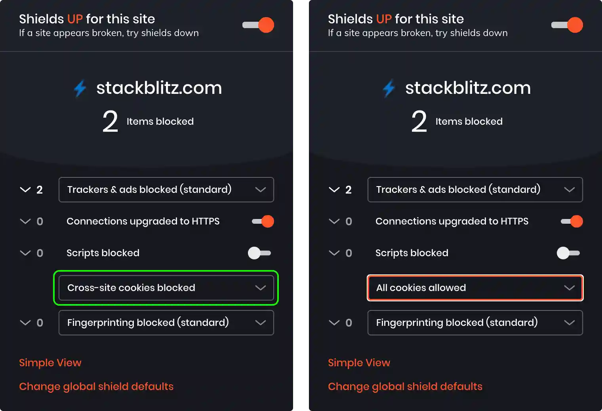
Task: Switch to Simple View on the left panel
Action: [50, 362]
